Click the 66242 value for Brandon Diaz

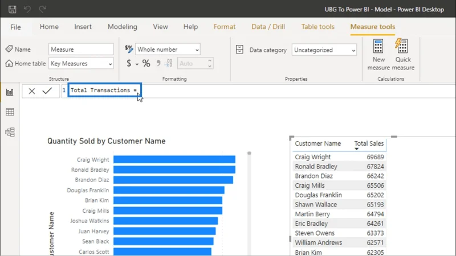[375, 176]
